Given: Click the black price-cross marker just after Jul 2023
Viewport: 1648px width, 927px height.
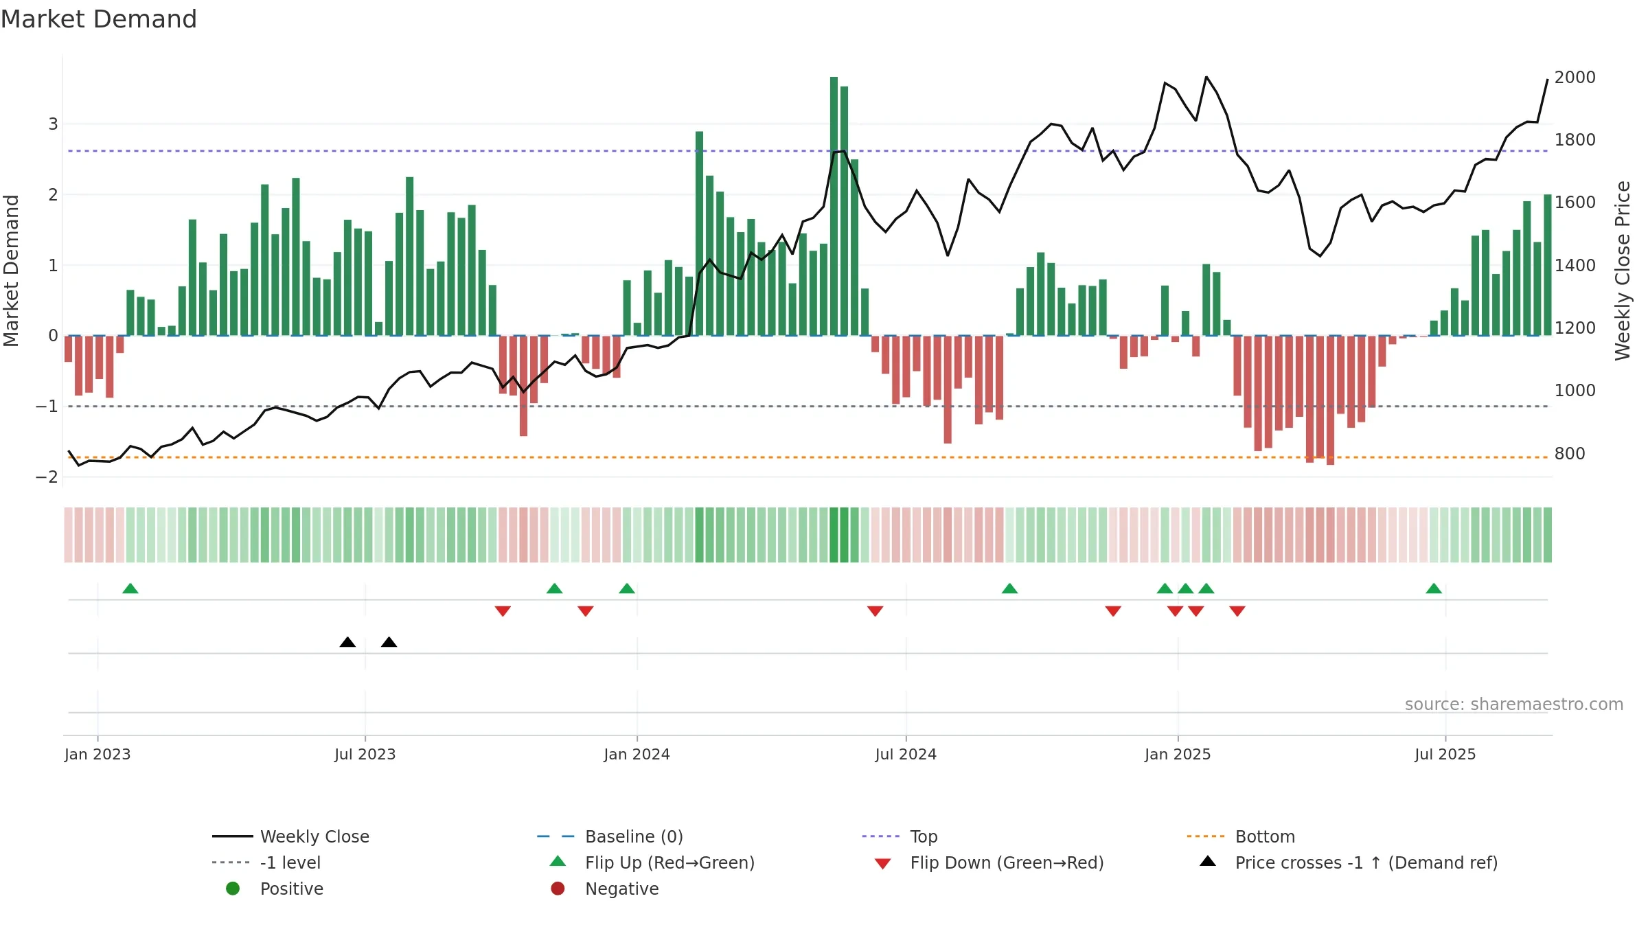Looking at the screenshot, I should coord(389,642).
